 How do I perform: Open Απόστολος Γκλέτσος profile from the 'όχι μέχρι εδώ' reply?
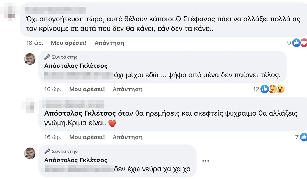pyautogui.click(x=75, y=66)
